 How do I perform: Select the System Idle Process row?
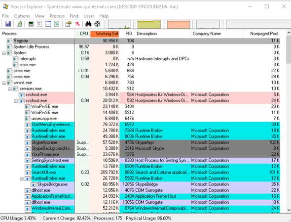(x=140, y=46)
